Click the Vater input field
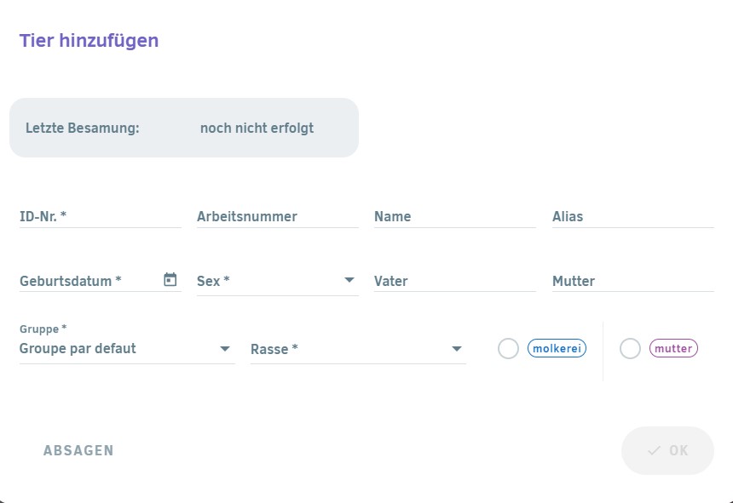This screenshot has width=733, height=503. (455, 281)
